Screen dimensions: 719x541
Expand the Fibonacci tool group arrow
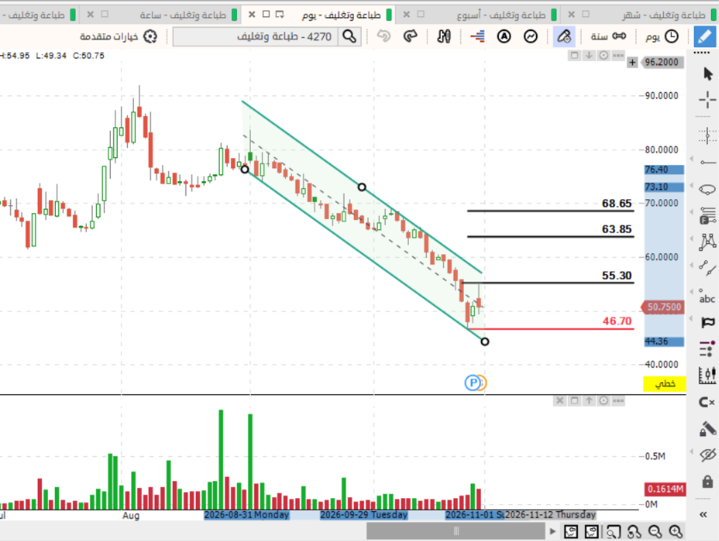[692, 212]
